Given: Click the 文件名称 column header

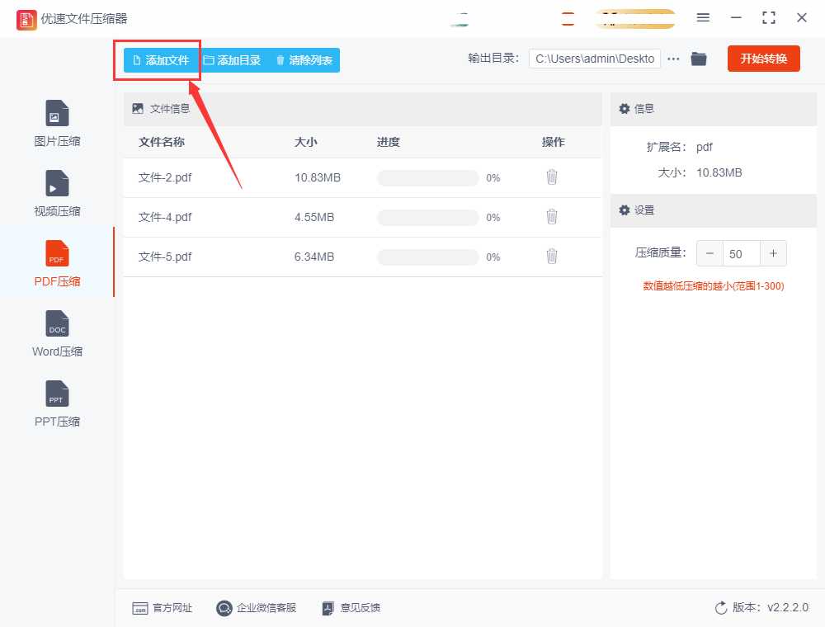Looking at the screenshot, I should point(162,142).
